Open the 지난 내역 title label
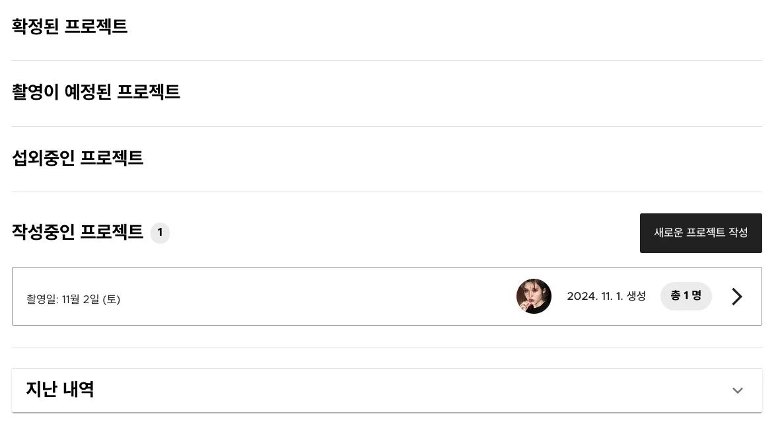The width and height of the screenshot is (782, 432). [x=59, y=390]
